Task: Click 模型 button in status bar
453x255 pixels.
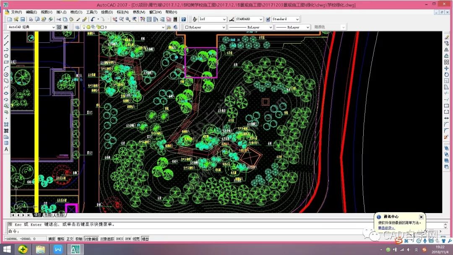Action: pos(145,239)
